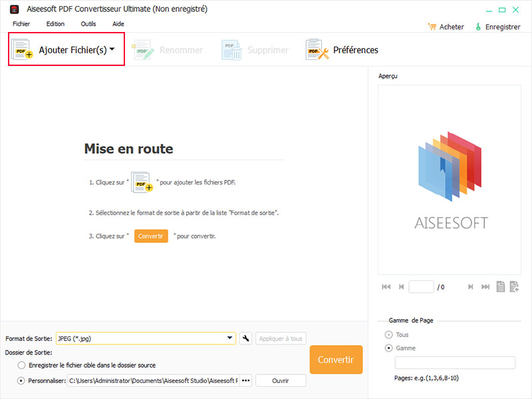Click the Ouvrir button
Screen dimensions: 532x399
281,380
